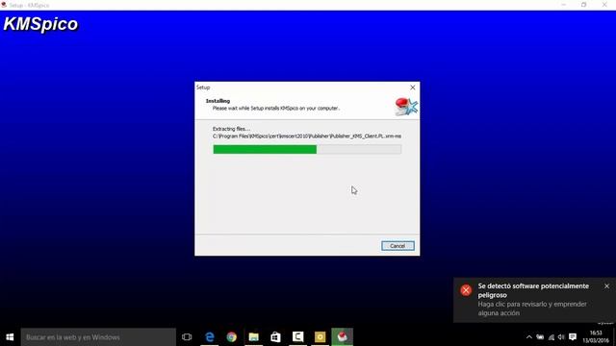
Task: Open Task View on the taskbar
Action: tap(187, 337)
